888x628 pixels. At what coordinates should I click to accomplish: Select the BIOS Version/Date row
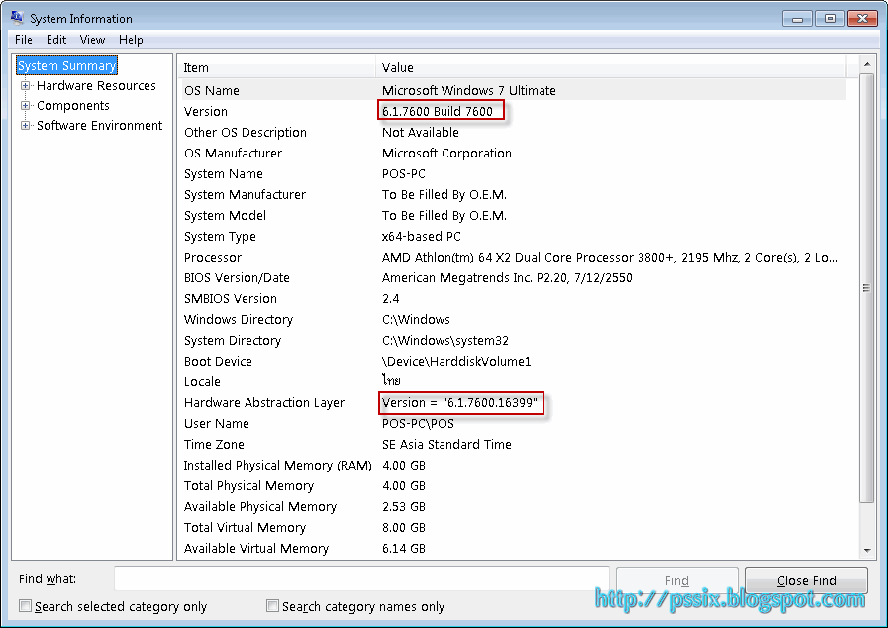tap(513, 277)
